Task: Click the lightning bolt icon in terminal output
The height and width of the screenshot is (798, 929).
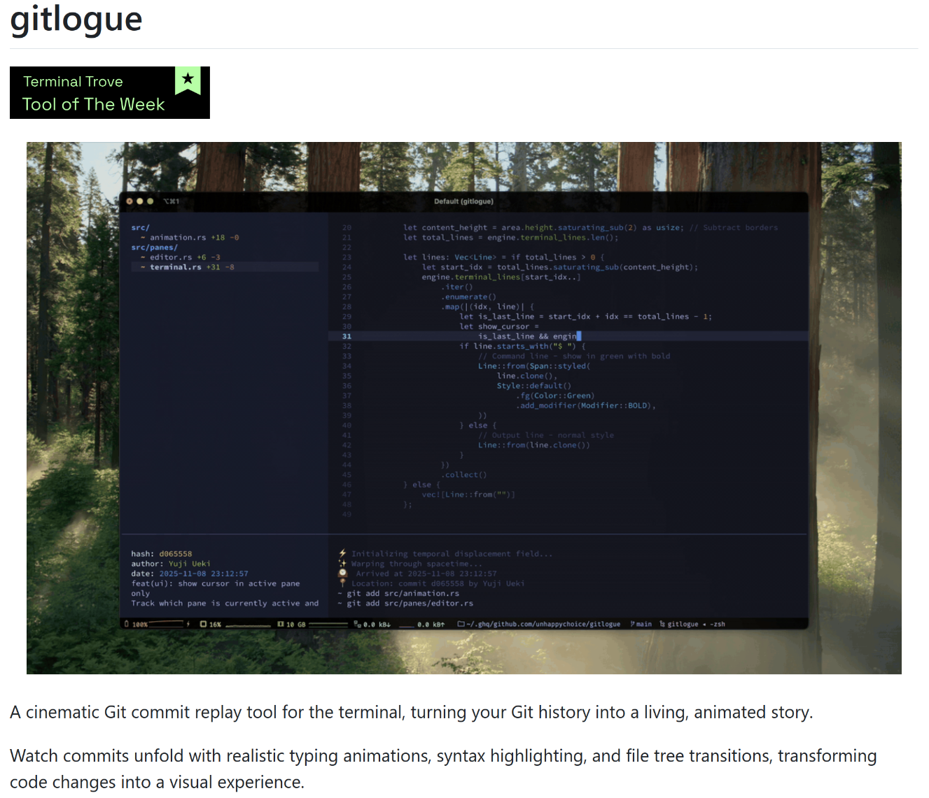Action: pos(342,553)
